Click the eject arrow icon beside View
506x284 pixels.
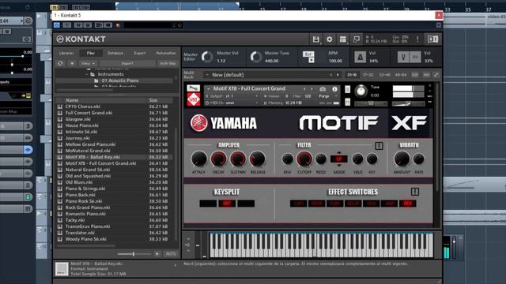click(72, 63)
